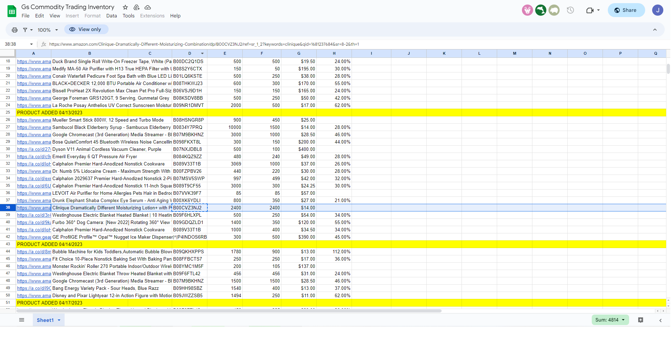Image resolution: width=671 pixels, height=363 pixels.
Task: Click the View only button
Action: coord(86,29)
